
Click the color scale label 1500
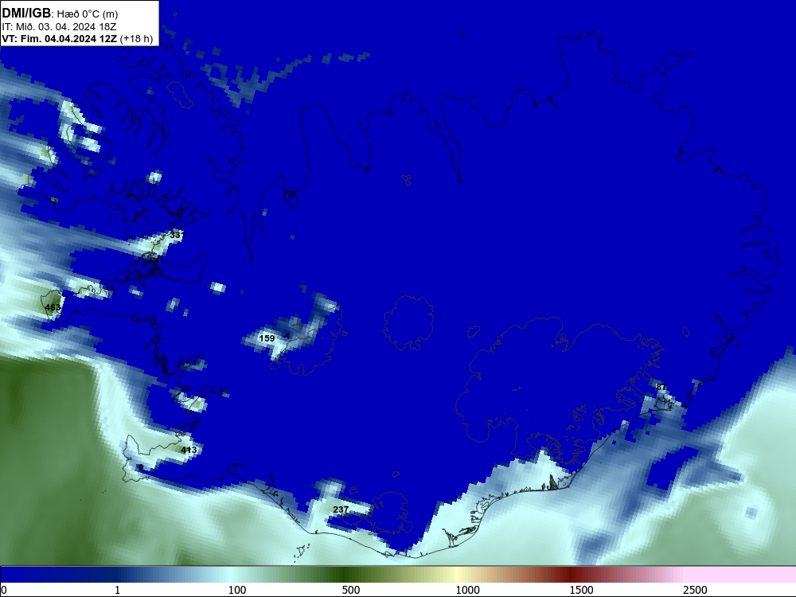point(581,590)
